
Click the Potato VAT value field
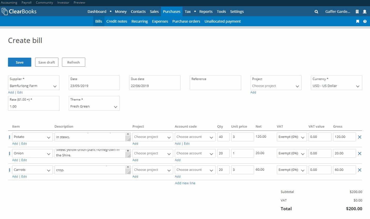320,137
